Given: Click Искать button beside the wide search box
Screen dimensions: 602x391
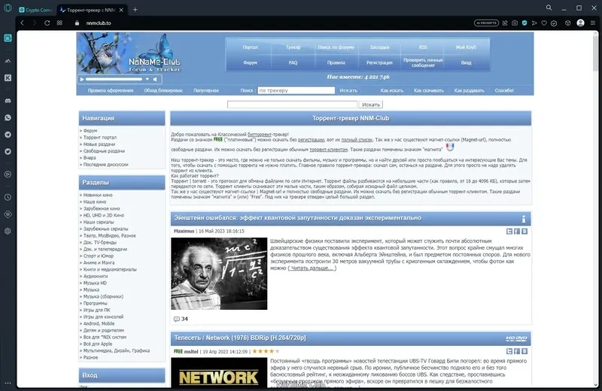Looking at the screenshot, I should coord(370,105).
